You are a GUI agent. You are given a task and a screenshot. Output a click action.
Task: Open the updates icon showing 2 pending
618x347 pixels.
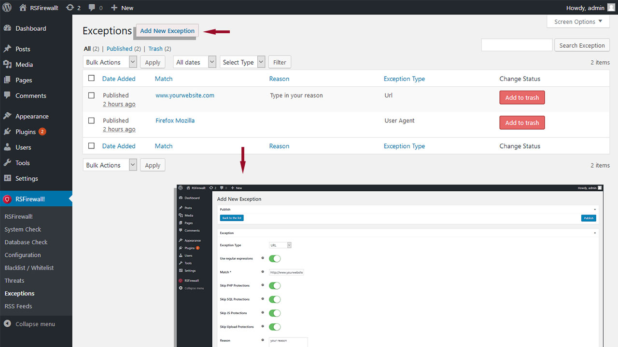coord(70,8)
